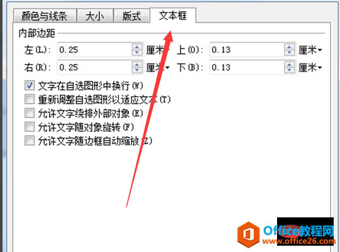340x252 pixels.
Task: Increase the 右(R) margin with up arrow
Action: [x=137, y=64]
